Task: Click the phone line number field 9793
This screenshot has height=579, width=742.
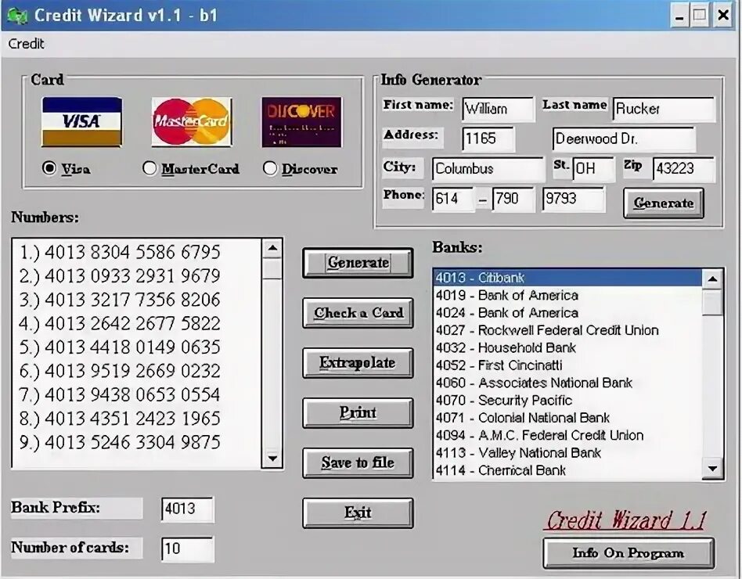Action: (x=574, y=199)
